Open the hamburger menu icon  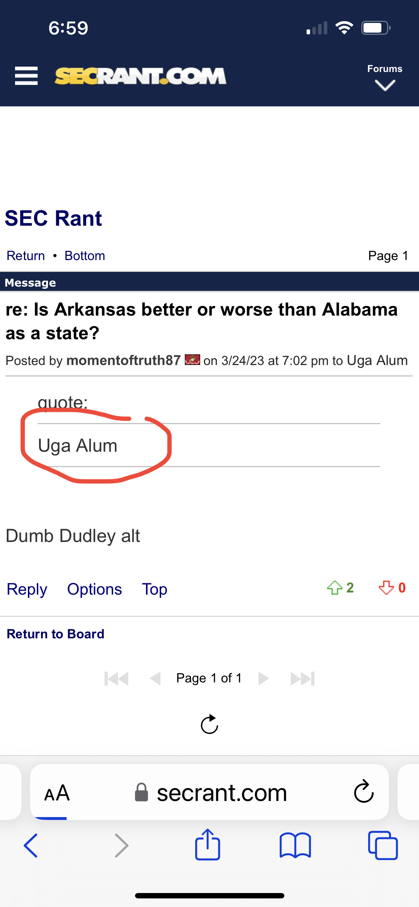click(26, 76)
